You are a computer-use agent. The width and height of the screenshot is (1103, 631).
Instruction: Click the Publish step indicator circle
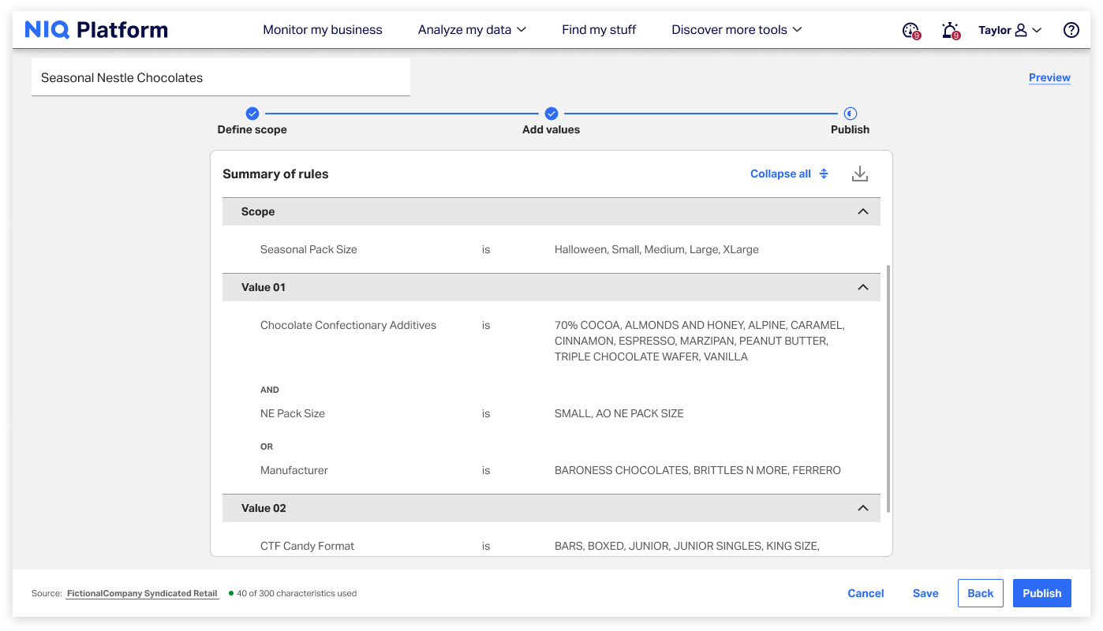point(851,114)
